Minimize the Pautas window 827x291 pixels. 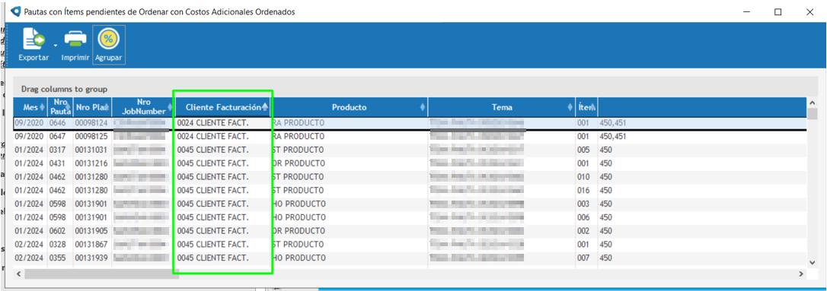pyautogui.click(x=746, y=12)
